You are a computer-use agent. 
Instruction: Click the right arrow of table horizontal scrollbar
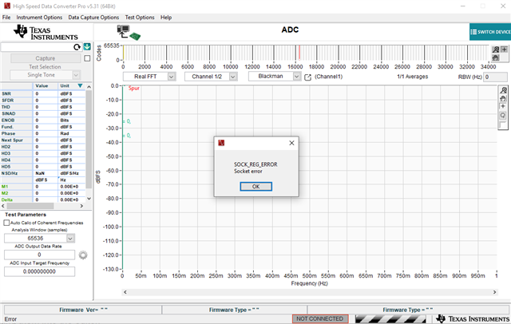(81, 206)
